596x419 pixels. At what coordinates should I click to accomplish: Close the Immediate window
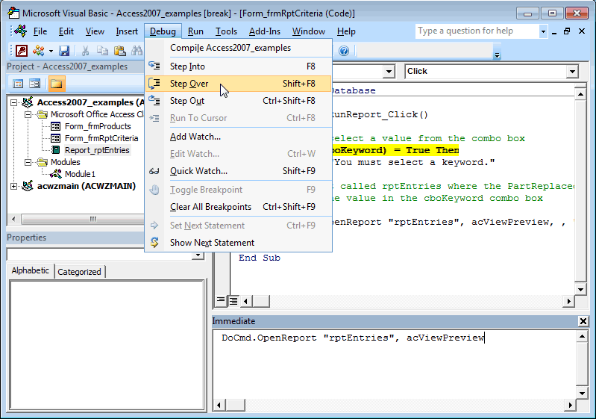(x=583, y=321)
